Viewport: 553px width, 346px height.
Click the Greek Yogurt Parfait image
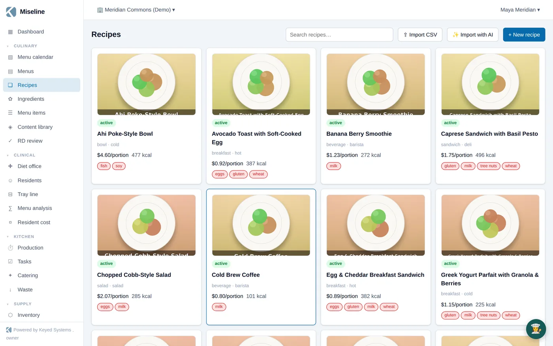coord(490,225)
